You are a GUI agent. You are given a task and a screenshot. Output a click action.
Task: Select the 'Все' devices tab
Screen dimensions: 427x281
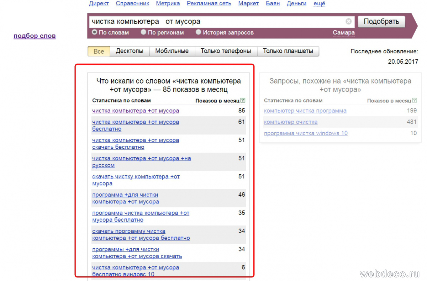point(99,51)
